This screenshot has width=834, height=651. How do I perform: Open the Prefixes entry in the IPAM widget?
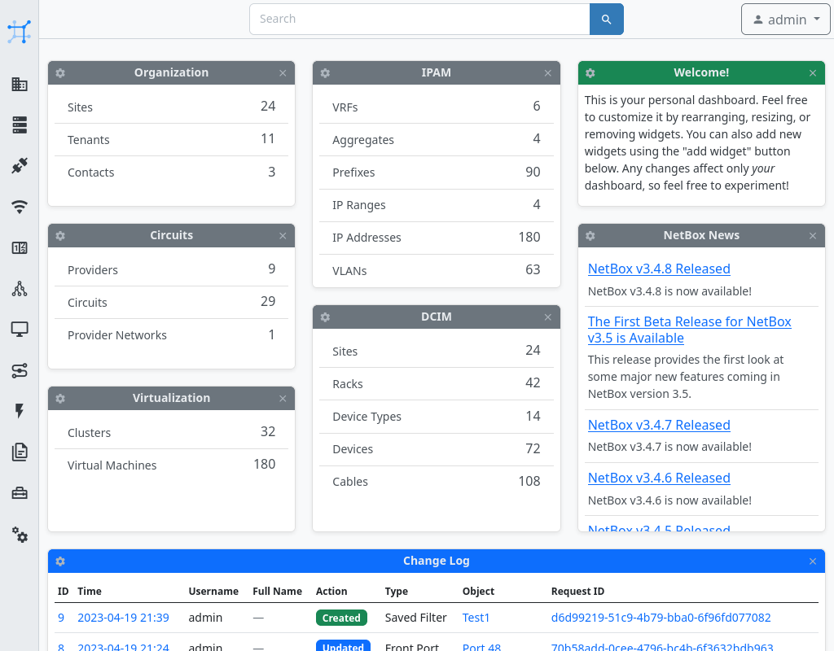coord(353,172)
